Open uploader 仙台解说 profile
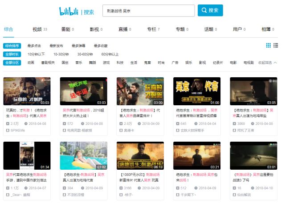Viewport: 285px width, 203px height. (x=244, y=195)
